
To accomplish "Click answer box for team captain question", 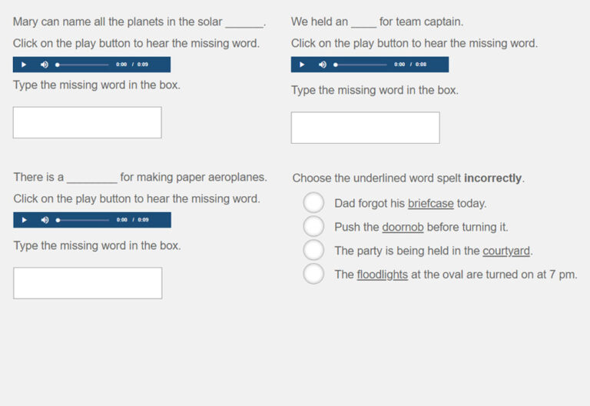I will 365,128.
